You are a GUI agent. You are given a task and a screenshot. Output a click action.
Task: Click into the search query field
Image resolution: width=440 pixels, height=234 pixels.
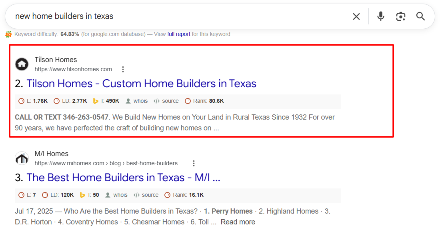pos(180,16)
